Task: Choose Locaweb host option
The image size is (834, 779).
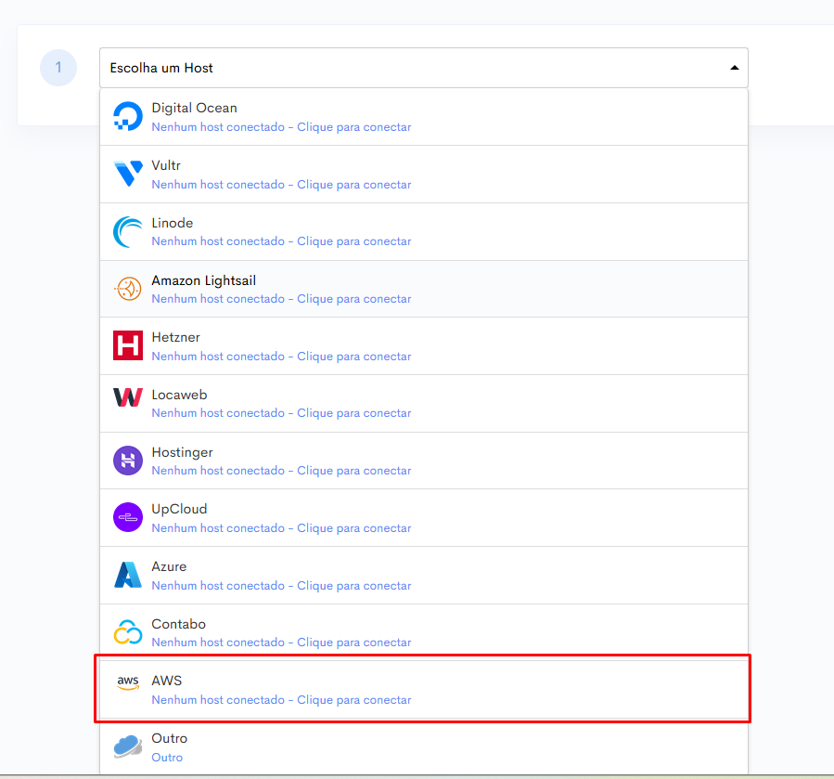Action: (424, 404)
